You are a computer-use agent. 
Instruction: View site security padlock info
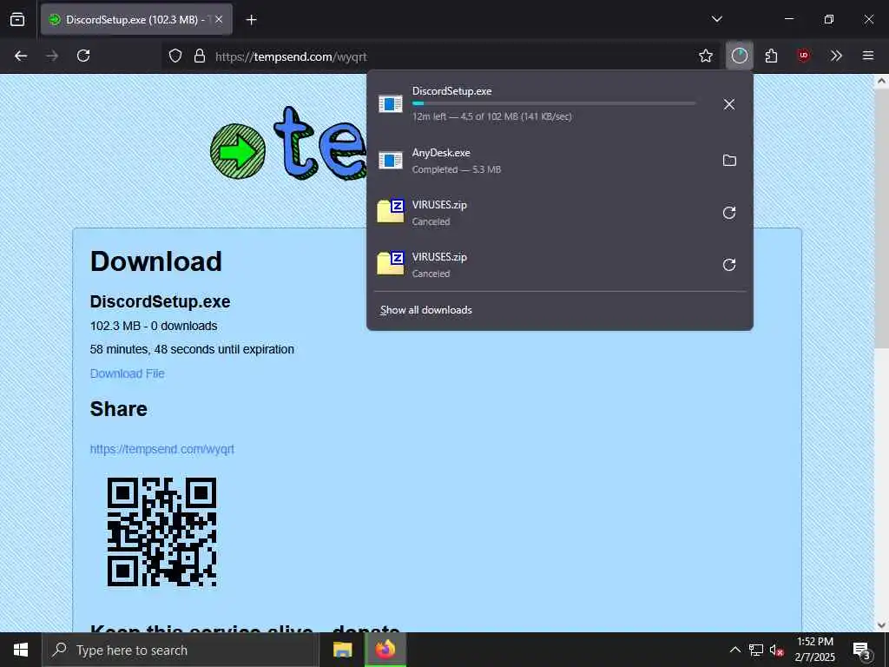(199, 56)
